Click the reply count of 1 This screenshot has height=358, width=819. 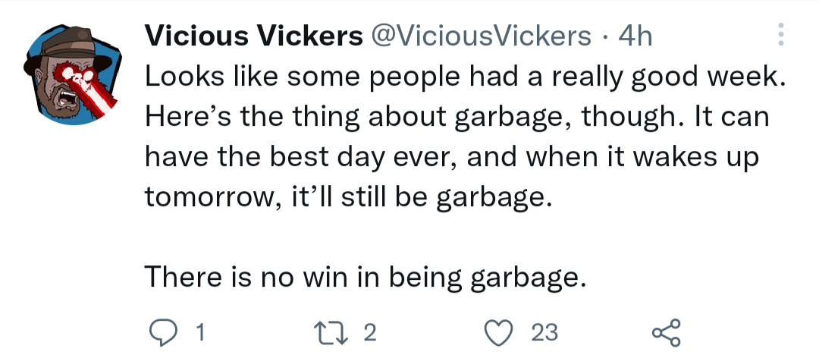coord(199,333)
